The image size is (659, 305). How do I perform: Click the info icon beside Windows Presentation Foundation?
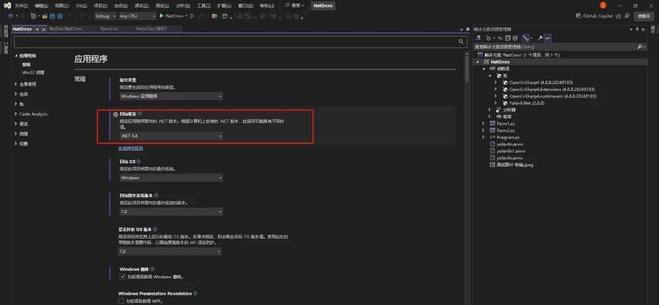pyautogui.click(x=195, y=293)
